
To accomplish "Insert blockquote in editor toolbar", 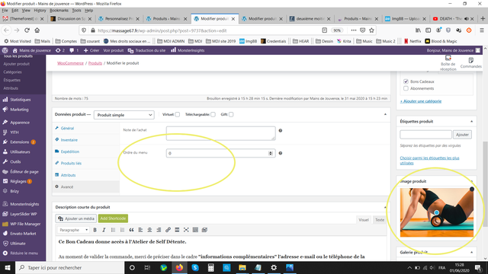I will pos(131,230).
